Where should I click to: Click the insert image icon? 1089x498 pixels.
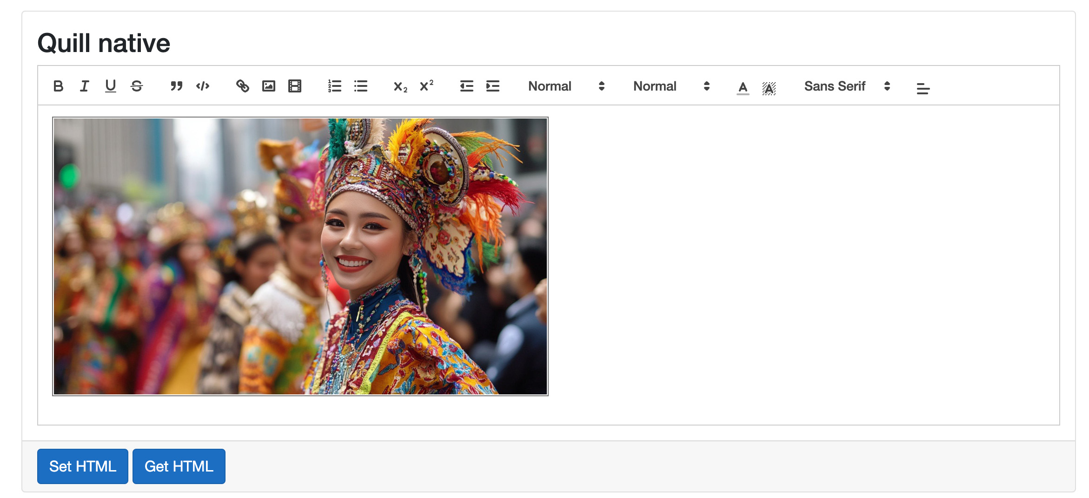click(268, 86)
